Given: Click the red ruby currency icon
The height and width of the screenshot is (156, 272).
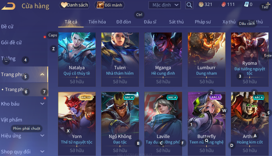Looking at the screenshot, I should pos(224,4).
